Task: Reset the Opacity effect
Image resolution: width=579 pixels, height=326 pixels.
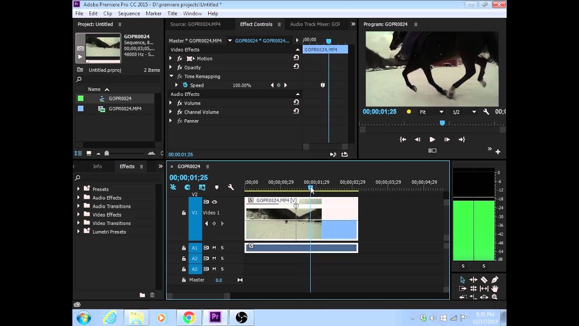Action: point(296,67)
